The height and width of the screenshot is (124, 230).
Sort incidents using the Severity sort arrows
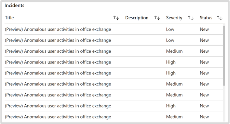point(191,18)
